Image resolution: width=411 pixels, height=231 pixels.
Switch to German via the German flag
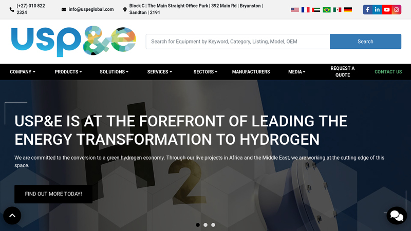(348, 10)
